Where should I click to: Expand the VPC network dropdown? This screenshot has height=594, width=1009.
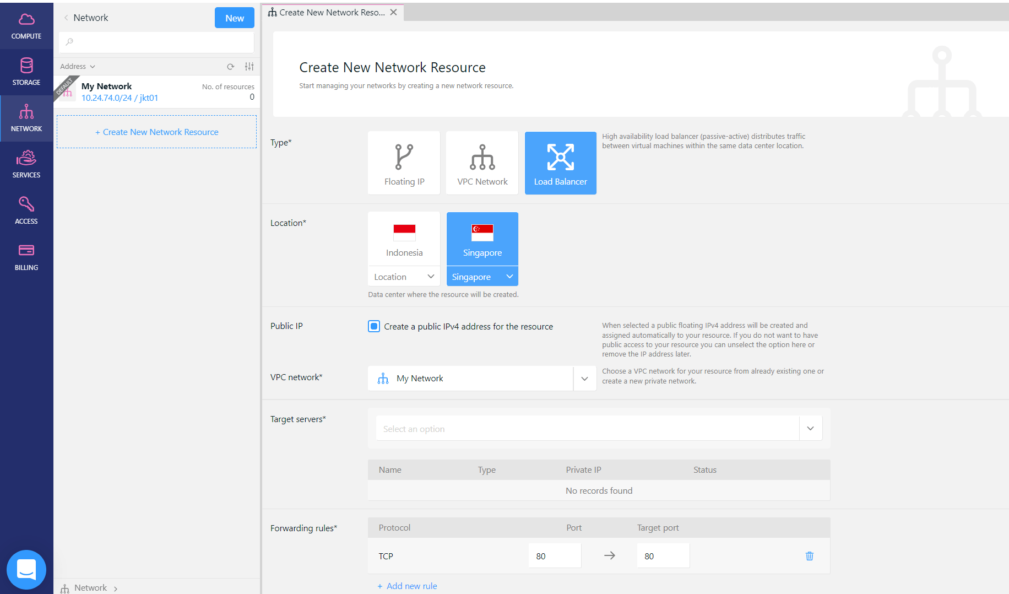(x=584, y=379)
